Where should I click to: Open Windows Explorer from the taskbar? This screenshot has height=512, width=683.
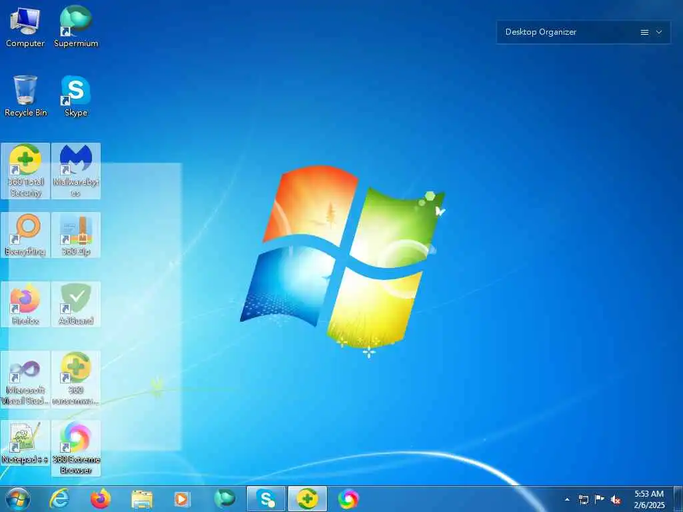(x=142, y=499)
